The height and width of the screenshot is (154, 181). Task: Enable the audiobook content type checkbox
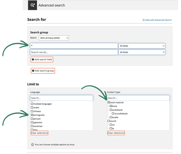click(111, 110)
